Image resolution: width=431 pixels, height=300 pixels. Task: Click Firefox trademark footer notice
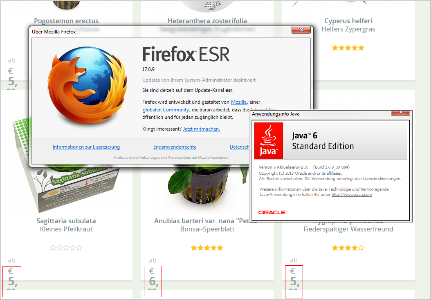click(x=171, y=158)
